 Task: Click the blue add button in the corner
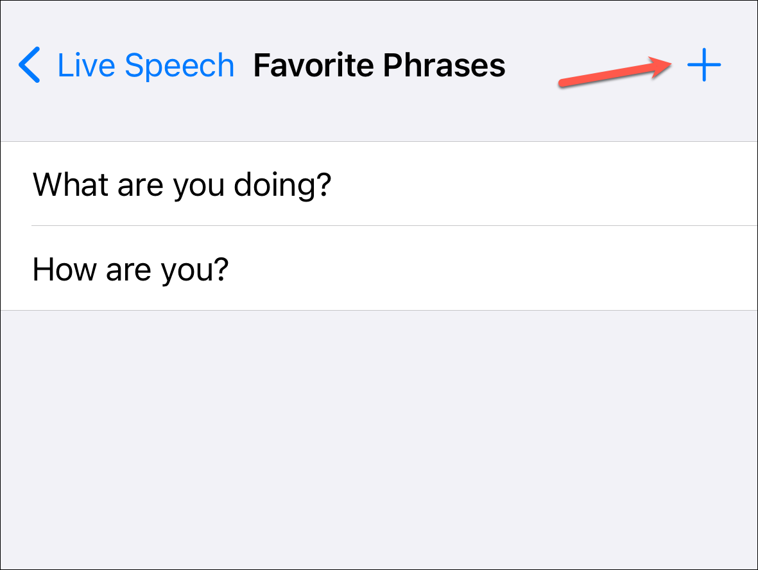(x=705, y=65)
